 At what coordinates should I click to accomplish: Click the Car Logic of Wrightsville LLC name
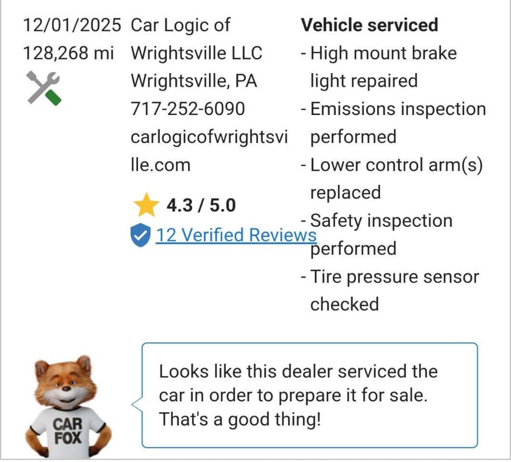(196, 38)
